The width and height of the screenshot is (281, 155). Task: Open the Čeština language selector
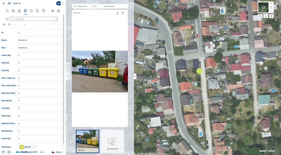click(58, 152)
